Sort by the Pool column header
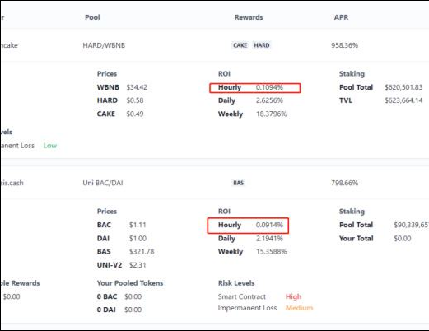Viewport: 429px width, 331px height. click(92, 17)
